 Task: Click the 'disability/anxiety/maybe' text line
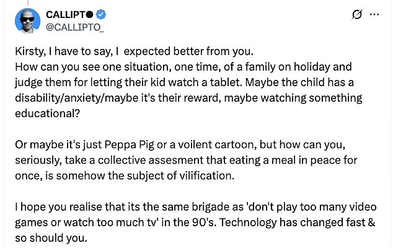(x=188, y=98)
